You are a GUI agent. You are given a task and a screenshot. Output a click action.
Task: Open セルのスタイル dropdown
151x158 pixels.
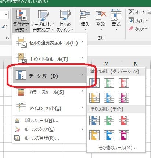point(65,21)
